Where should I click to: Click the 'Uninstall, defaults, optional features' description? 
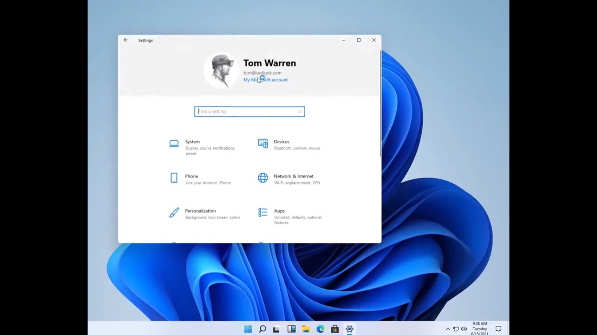pos(298,220)
